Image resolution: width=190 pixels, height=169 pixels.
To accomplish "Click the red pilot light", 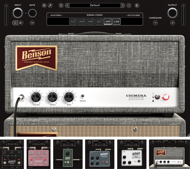I will click(x=166, y=97).
